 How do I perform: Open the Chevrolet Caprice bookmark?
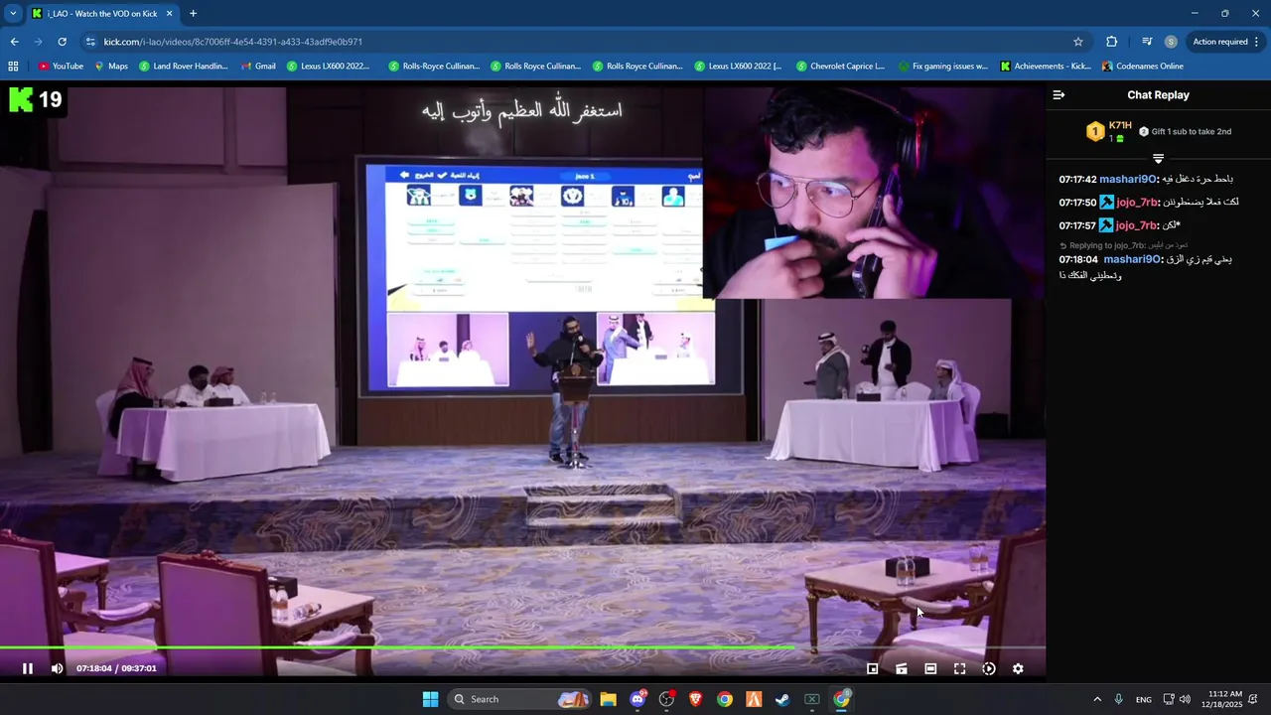[840, 67]
